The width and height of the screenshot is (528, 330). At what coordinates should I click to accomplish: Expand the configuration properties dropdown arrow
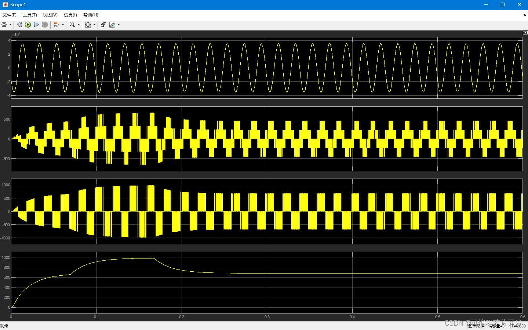point(10,25)
